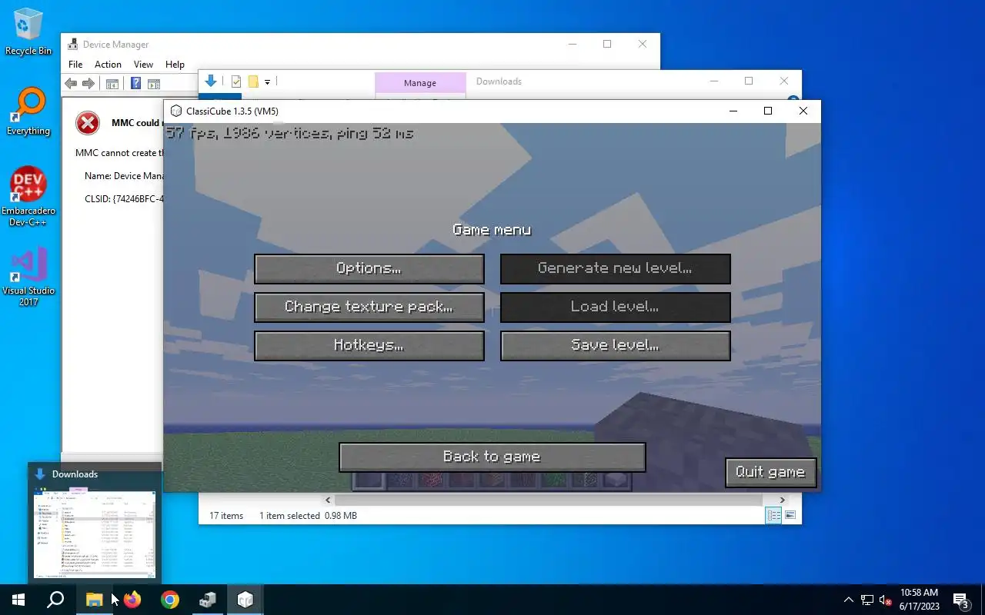The height and width of the screenshot is (615, 985).
Task: Open the Hotkeys settings button
Action: click(369, 346)
